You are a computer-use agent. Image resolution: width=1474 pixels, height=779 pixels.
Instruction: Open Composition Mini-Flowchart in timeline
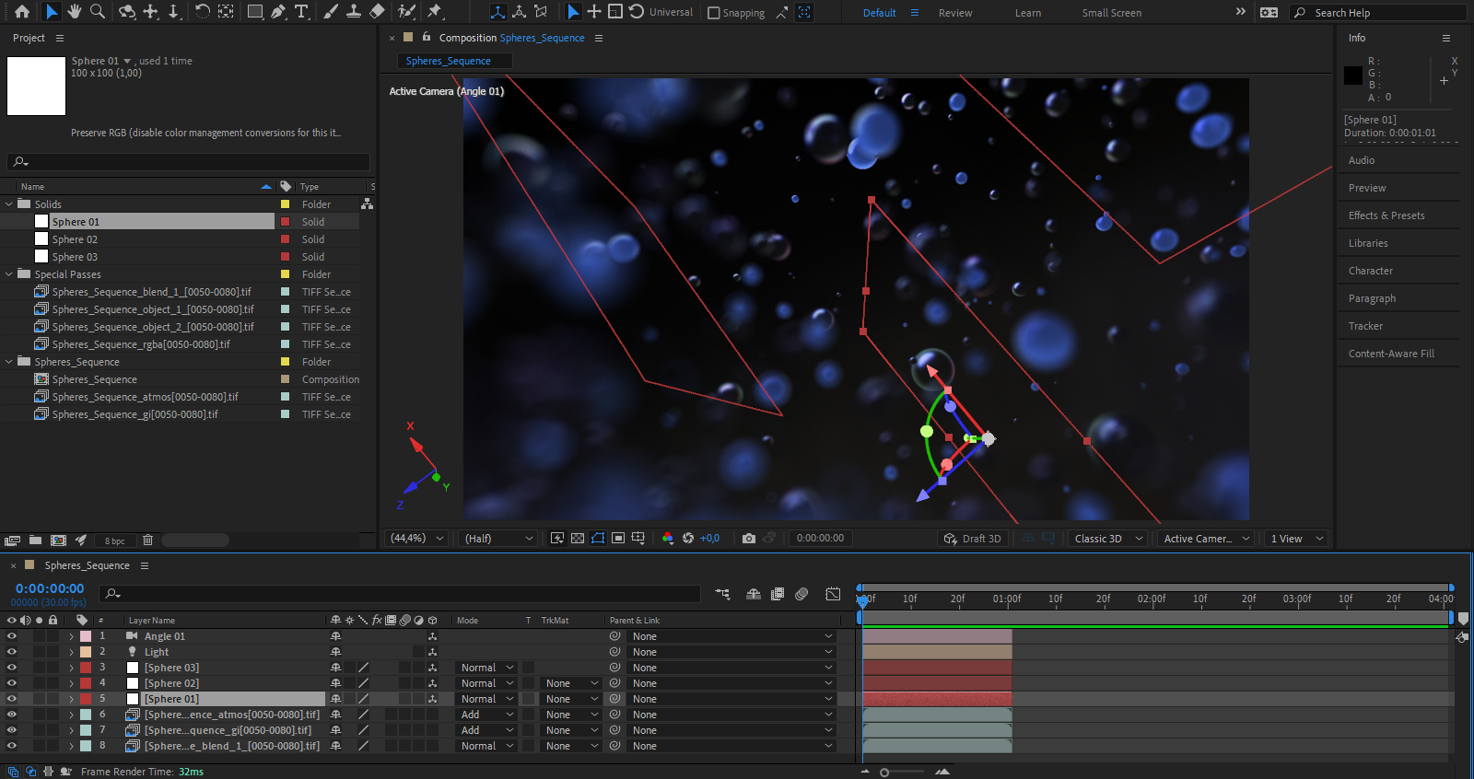(x=722, y=594)
